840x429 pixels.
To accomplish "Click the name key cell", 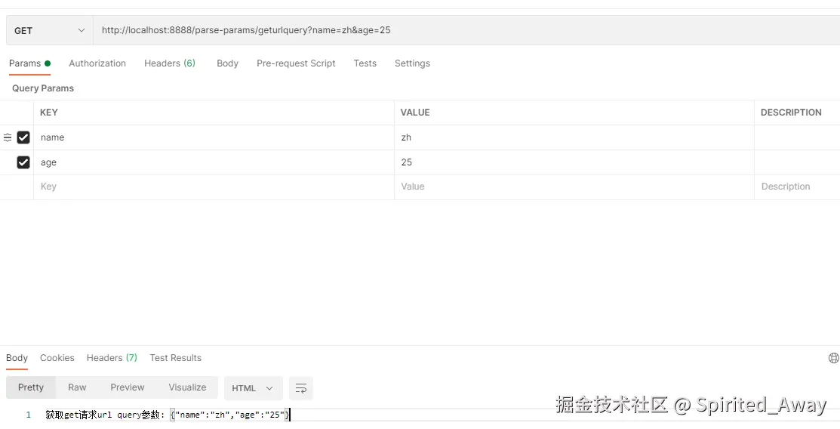I will 214,137.
